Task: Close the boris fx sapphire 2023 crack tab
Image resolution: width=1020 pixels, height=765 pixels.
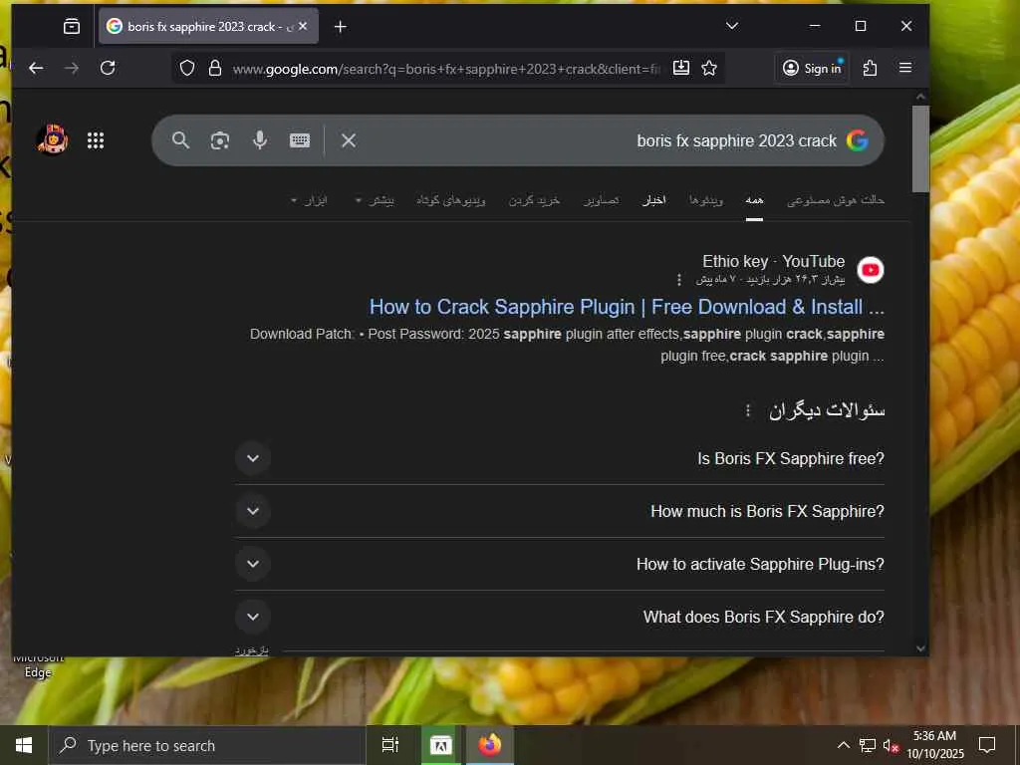Action: click(x=303, y=26)
